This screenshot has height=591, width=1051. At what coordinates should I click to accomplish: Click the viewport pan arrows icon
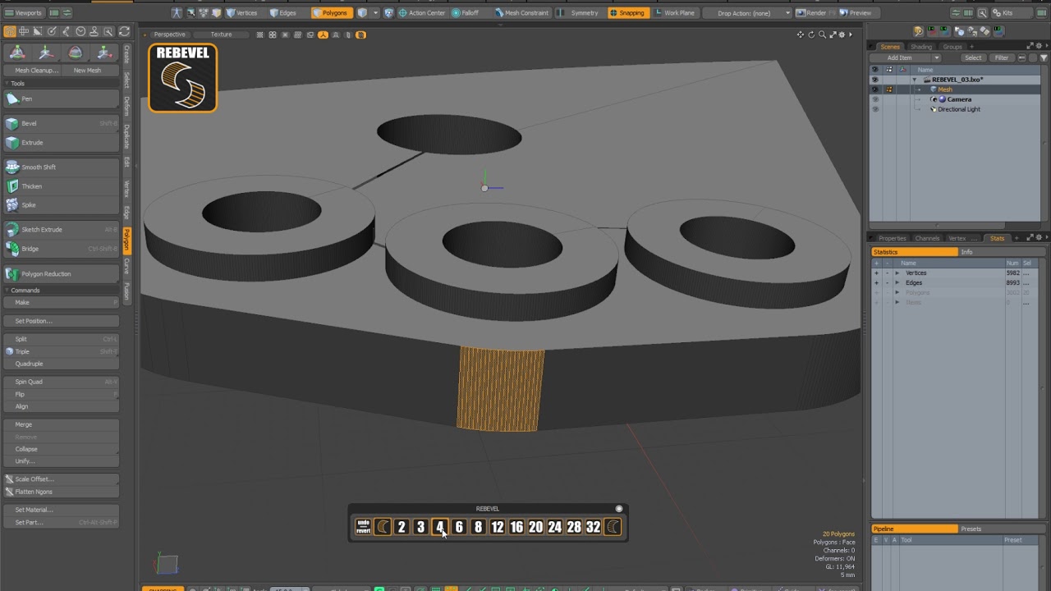[x=801, y=34]
